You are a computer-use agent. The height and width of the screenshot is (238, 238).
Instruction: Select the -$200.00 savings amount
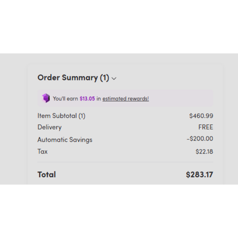click(200, 139)
